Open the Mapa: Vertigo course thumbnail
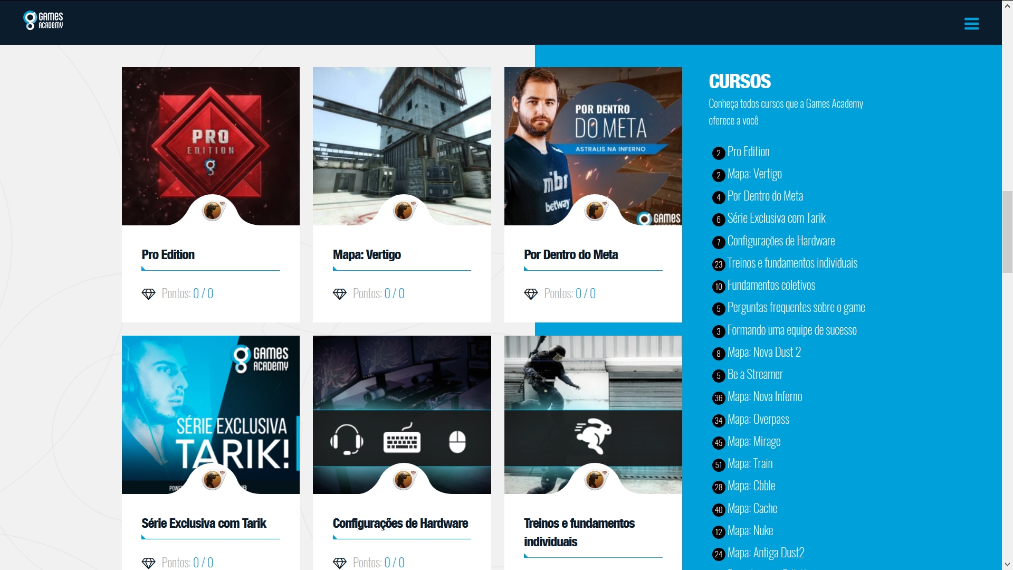The height and width of the screenshot is (570, 1013). [x=402, y=146]
